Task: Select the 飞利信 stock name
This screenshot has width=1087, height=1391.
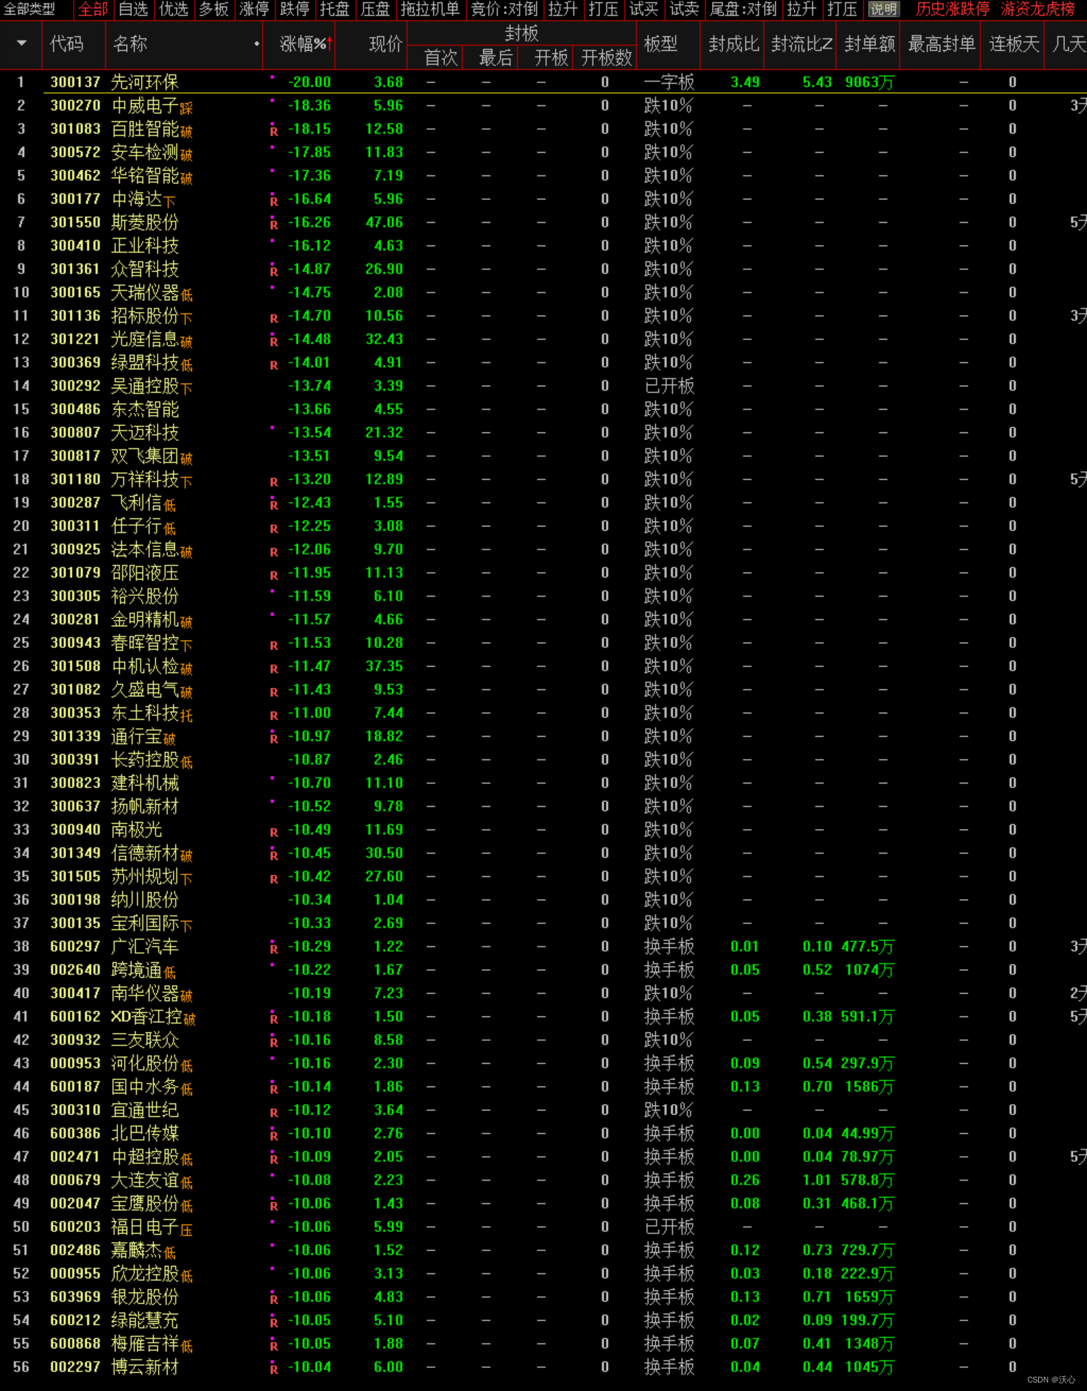Action: [137, 503]
